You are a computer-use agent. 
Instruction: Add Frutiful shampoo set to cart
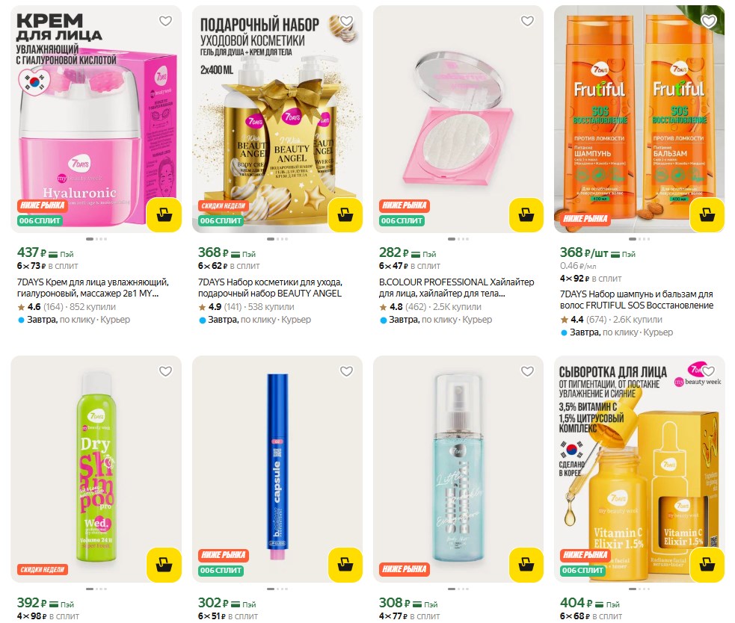point(707,215)
